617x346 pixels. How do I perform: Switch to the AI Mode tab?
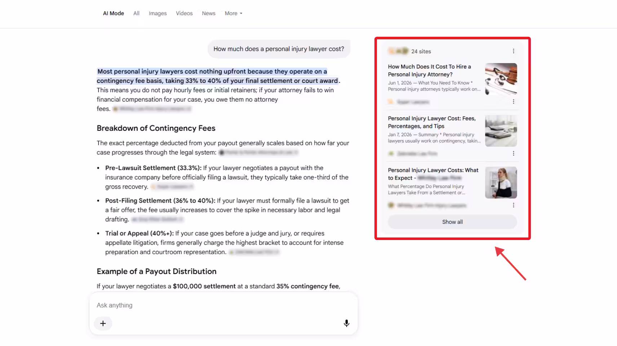point(114,13)
